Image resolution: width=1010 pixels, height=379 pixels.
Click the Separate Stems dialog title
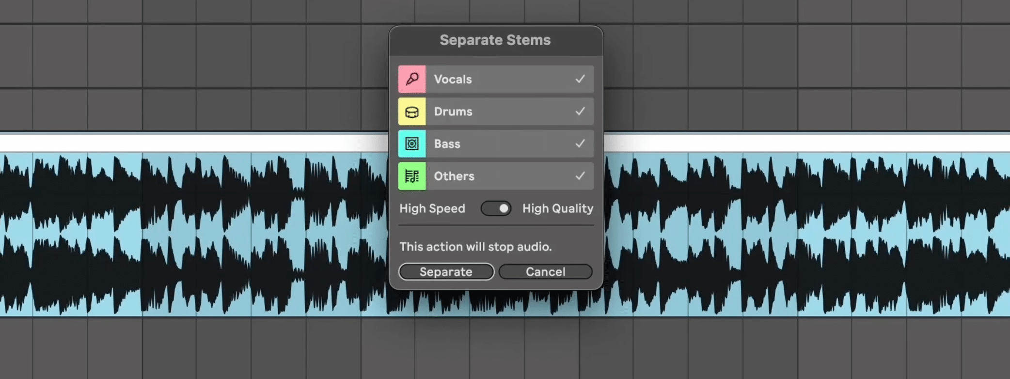(x=495, y=40)
